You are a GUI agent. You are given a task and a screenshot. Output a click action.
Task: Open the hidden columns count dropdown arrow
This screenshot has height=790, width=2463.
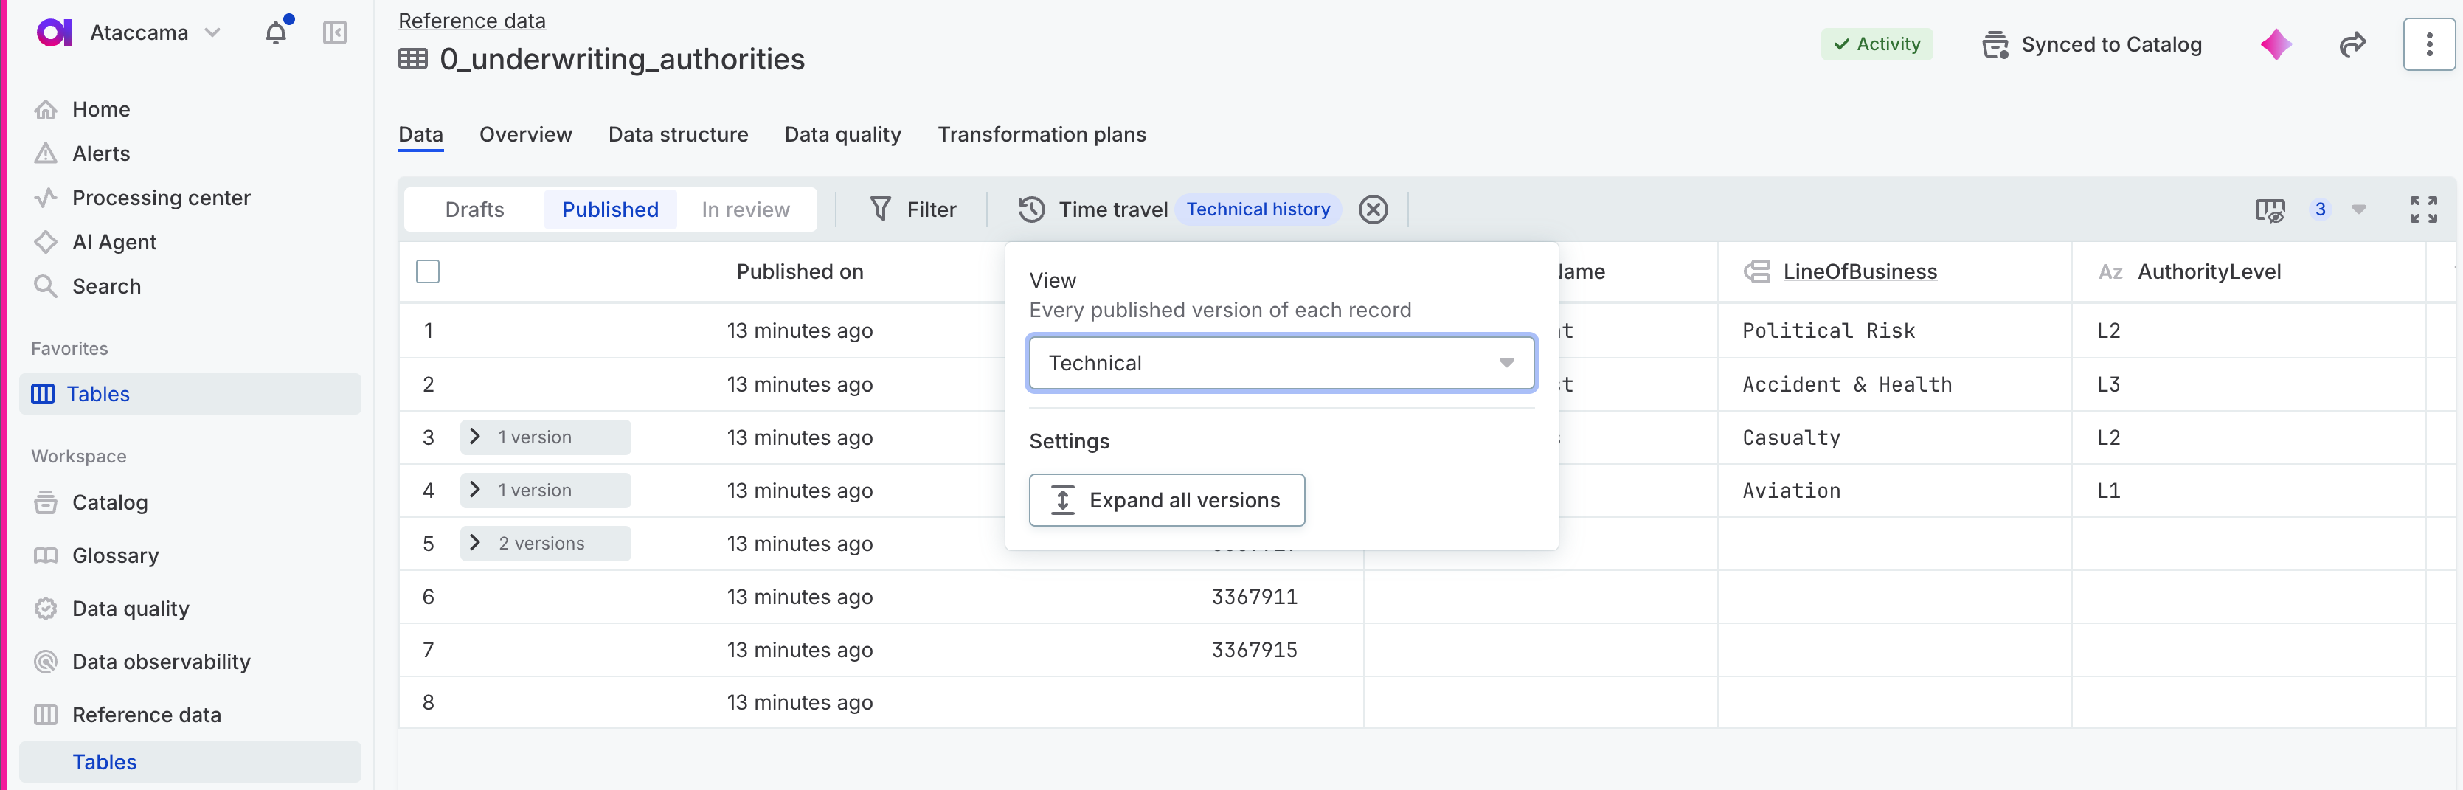pos(2359,209)
